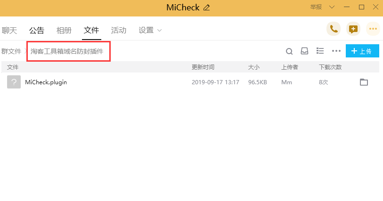Sort by 更新时间 column header

(x=203, y=67)
